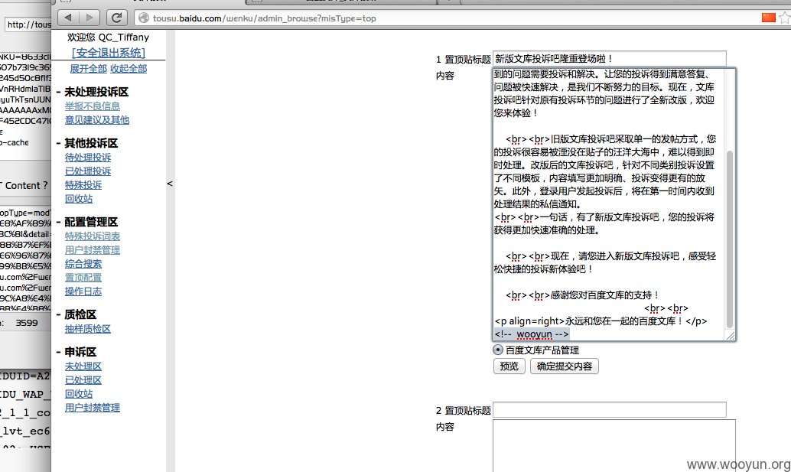Screen dimensions: 791x472
Task: Click the first content textarea scrollbar
Action: [x=730, y=239]
